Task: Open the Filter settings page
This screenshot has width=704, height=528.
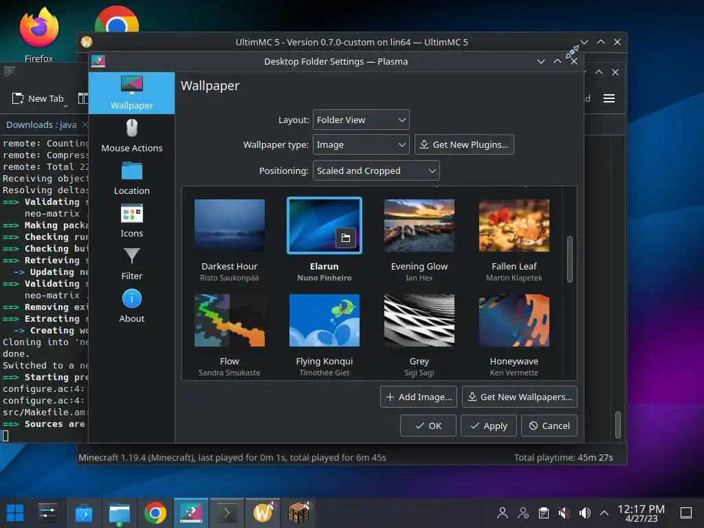Action: click(x=131, y=264)
